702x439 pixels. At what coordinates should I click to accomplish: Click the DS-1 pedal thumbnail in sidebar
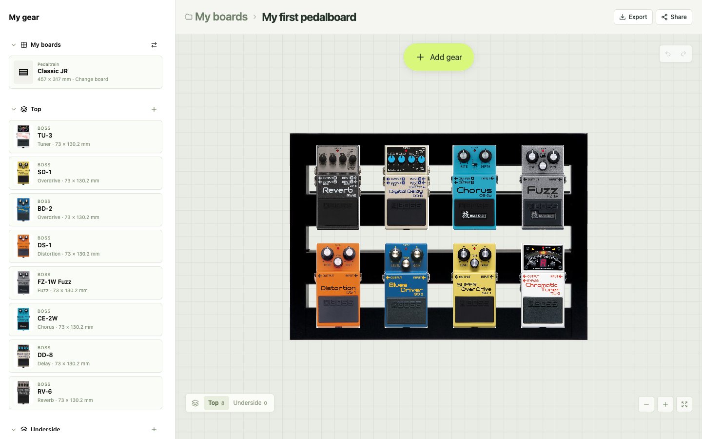23,246
